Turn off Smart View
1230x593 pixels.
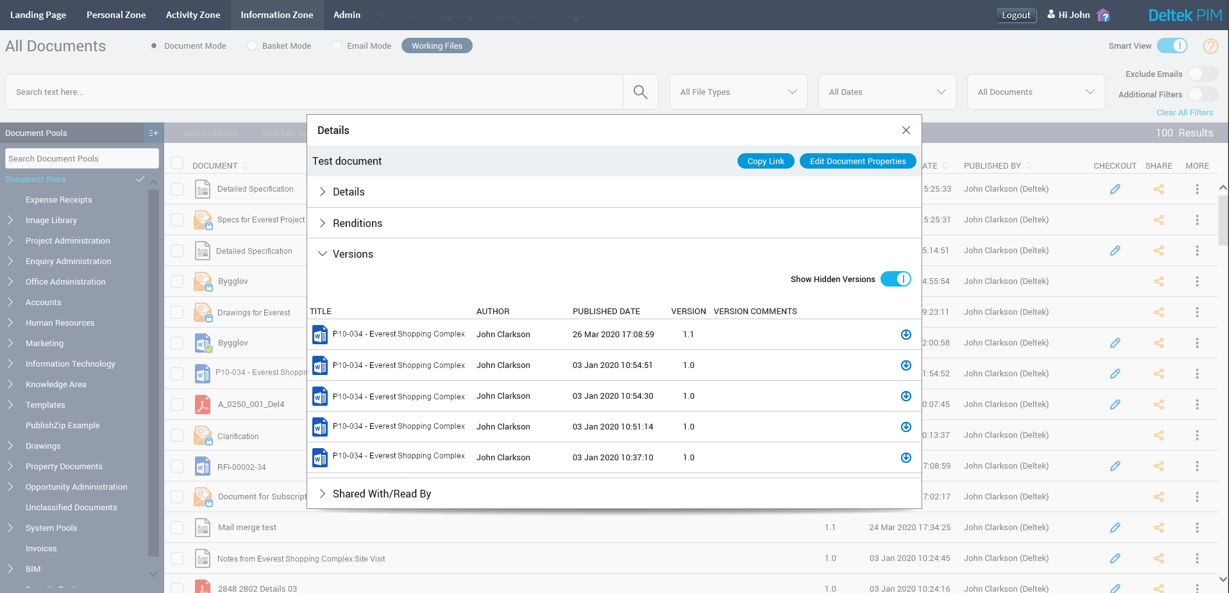point(1174,46)
